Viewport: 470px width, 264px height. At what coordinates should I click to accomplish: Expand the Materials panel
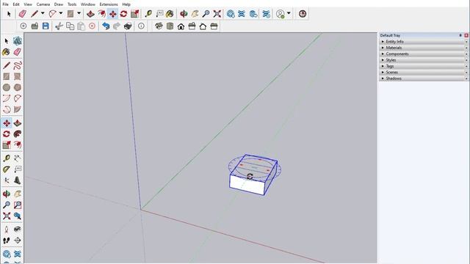pyautogui.click(x=424, y=48)
